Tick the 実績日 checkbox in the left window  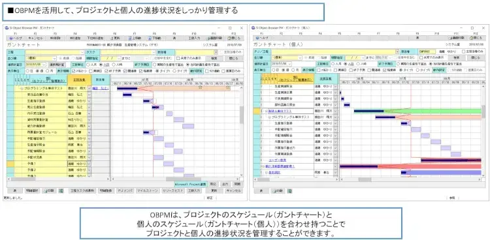click(91, 71)
